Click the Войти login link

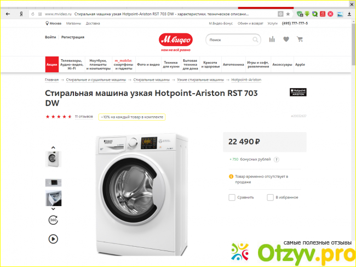pyautogui.click(x=50, y=37)
